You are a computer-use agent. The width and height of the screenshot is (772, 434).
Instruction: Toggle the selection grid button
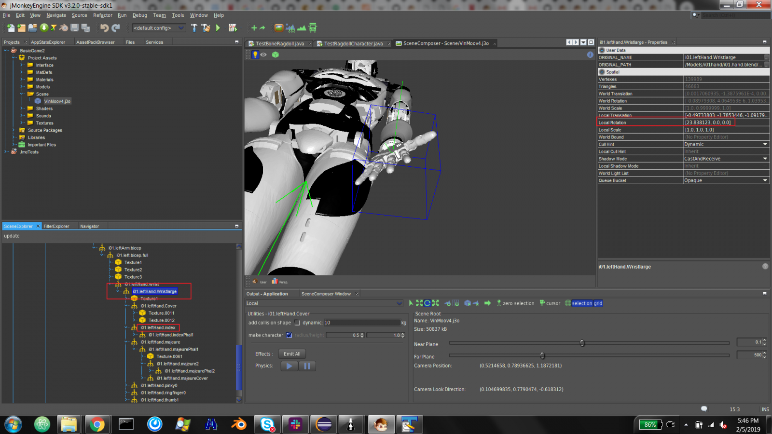584,303
